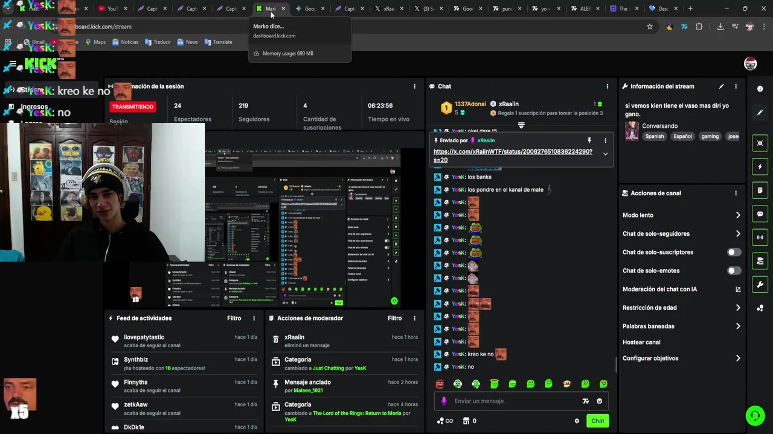Open The Lord of the Rings category link
This screenshot has width=773, height=434.
356,414
